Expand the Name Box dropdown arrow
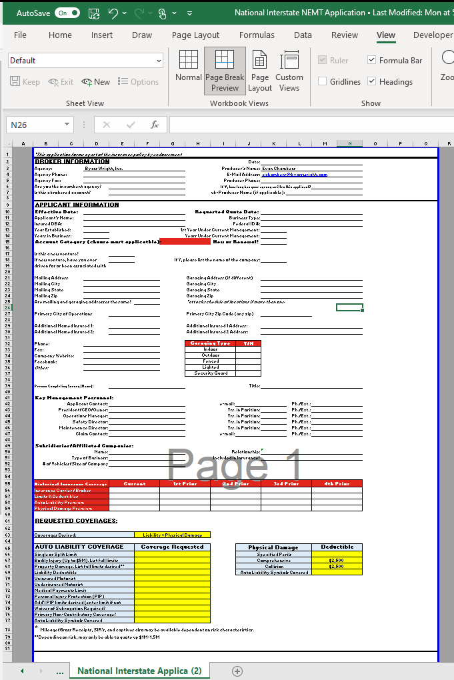This screenshot has width=454, height=680. click(x=67, y=125)
